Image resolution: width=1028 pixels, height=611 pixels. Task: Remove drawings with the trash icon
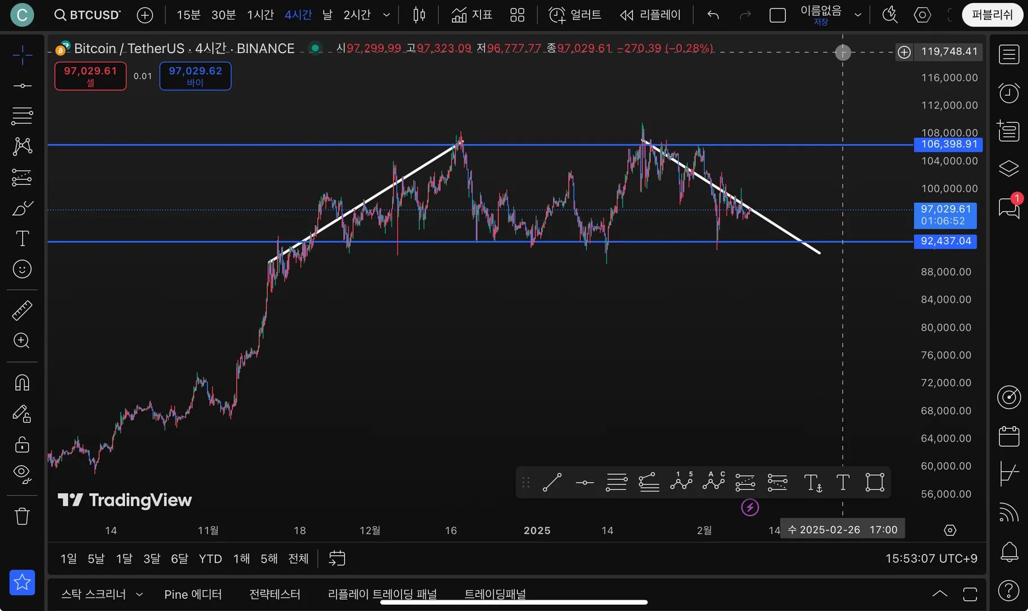pyautogui.click(x=22, y=516)
